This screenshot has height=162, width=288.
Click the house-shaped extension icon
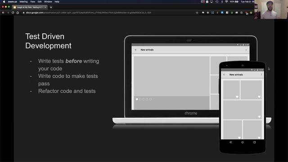[x=237, y=13]
